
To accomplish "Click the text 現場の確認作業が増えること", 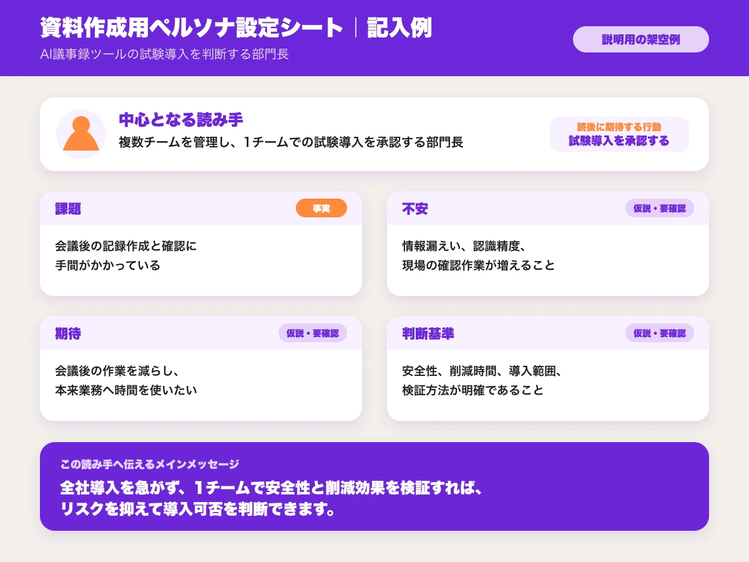I will click(x=479, y=265).
